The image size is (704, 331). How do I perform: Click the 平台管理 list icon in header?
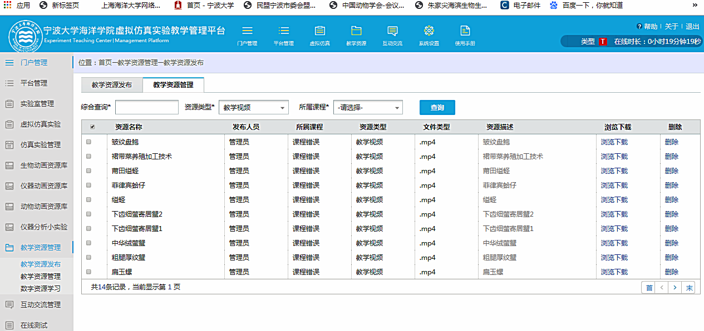(x=283, y=31)
